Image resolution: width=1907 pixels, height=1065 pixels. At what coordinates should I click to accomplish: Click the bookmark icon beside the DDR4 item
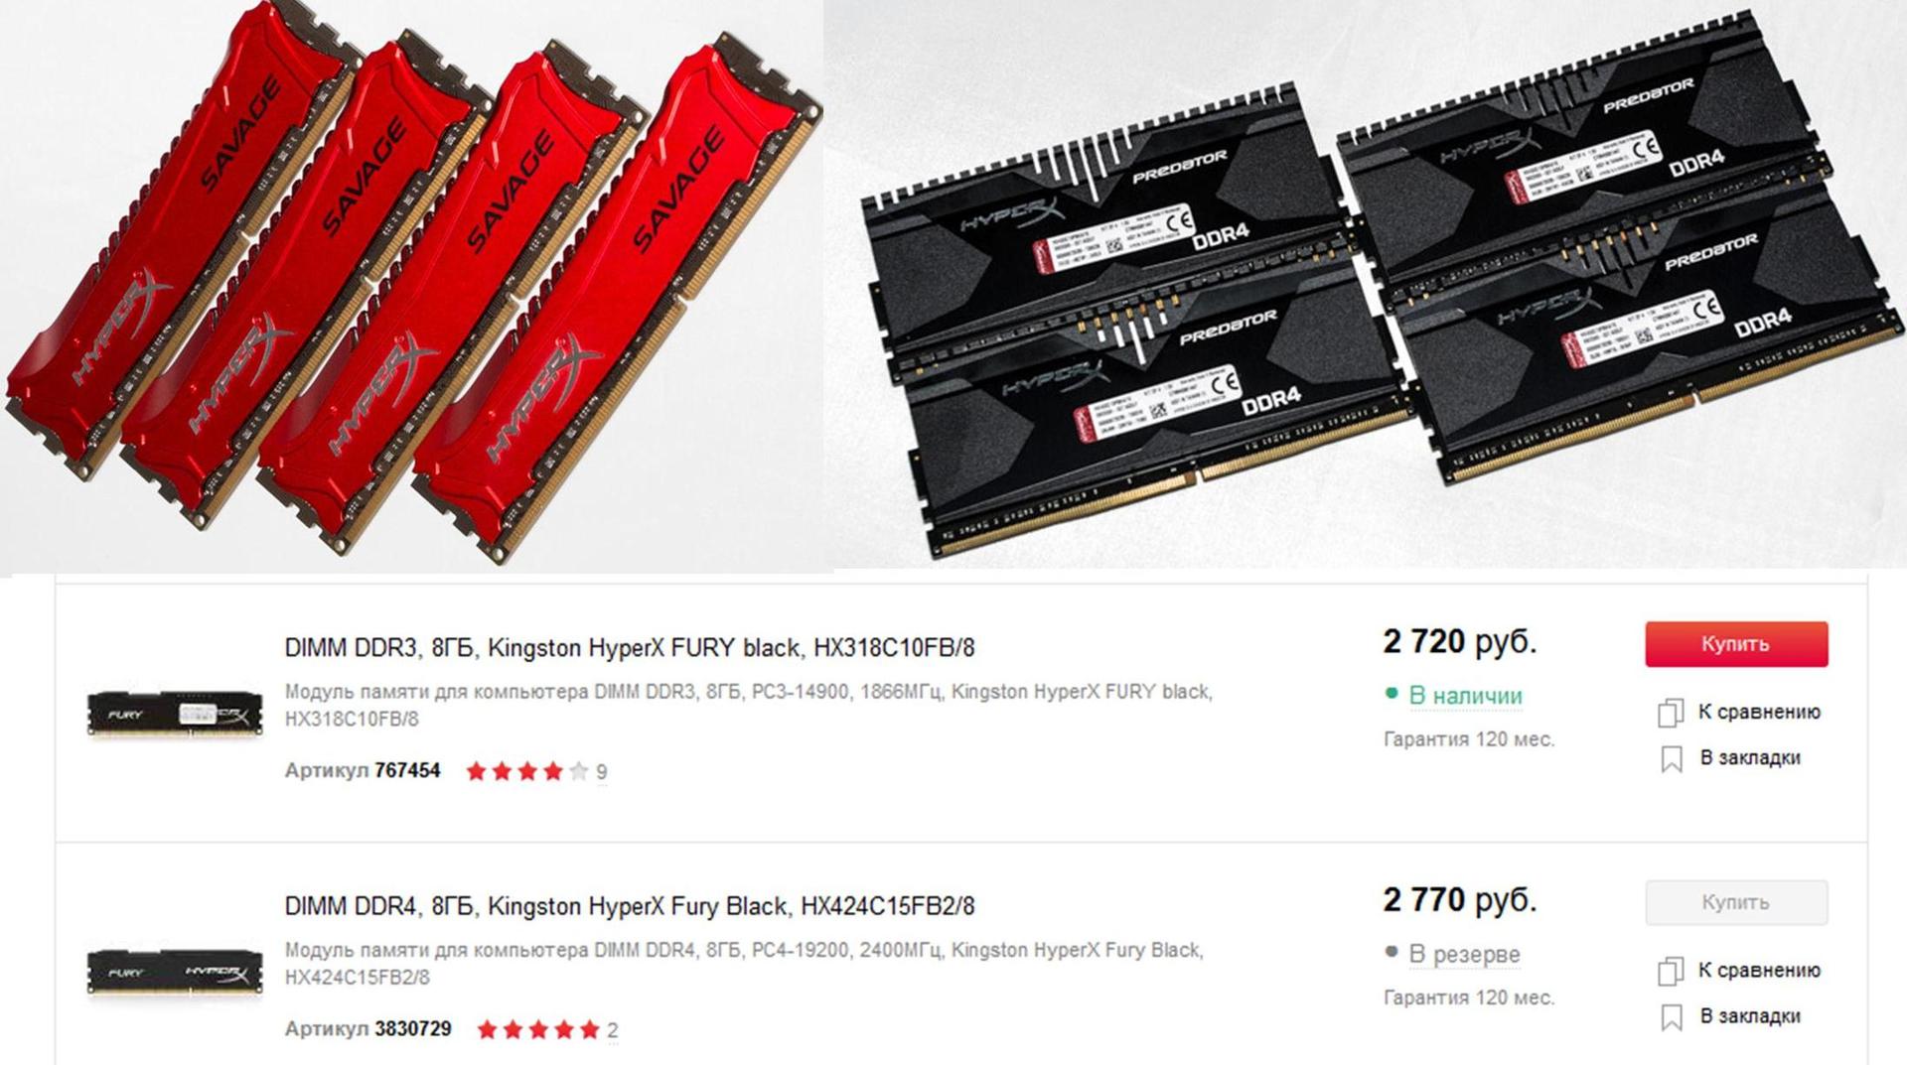point(1672,1017)
